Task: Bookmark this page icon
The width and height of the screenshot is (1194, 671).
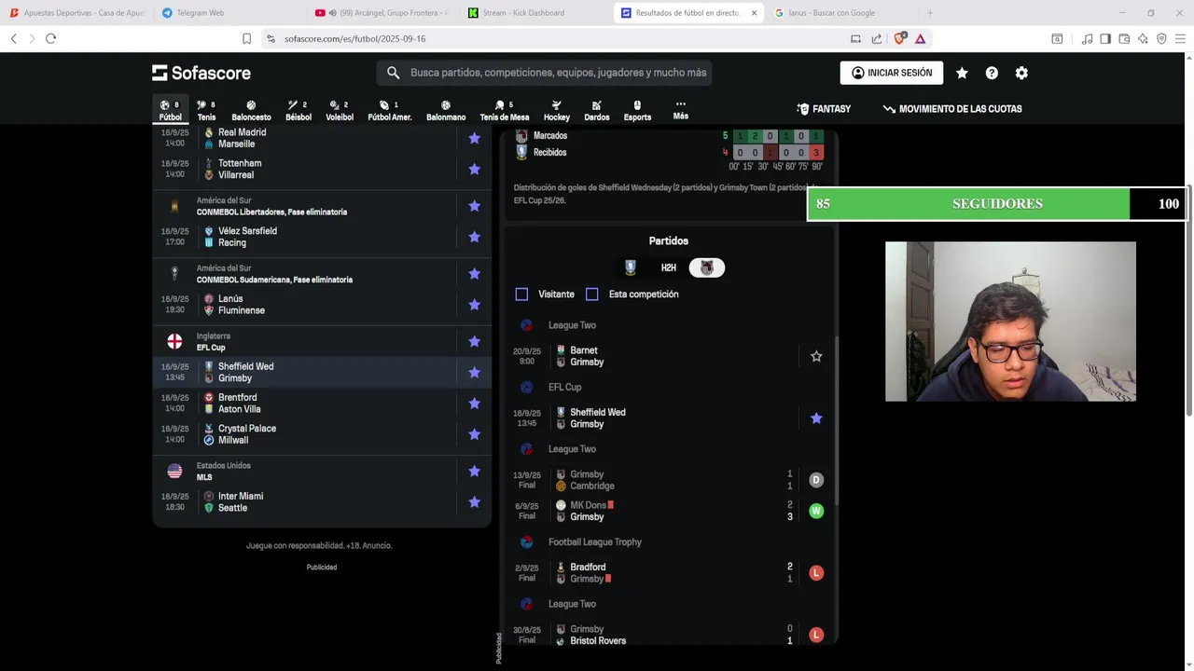Action: click(246, 38)
